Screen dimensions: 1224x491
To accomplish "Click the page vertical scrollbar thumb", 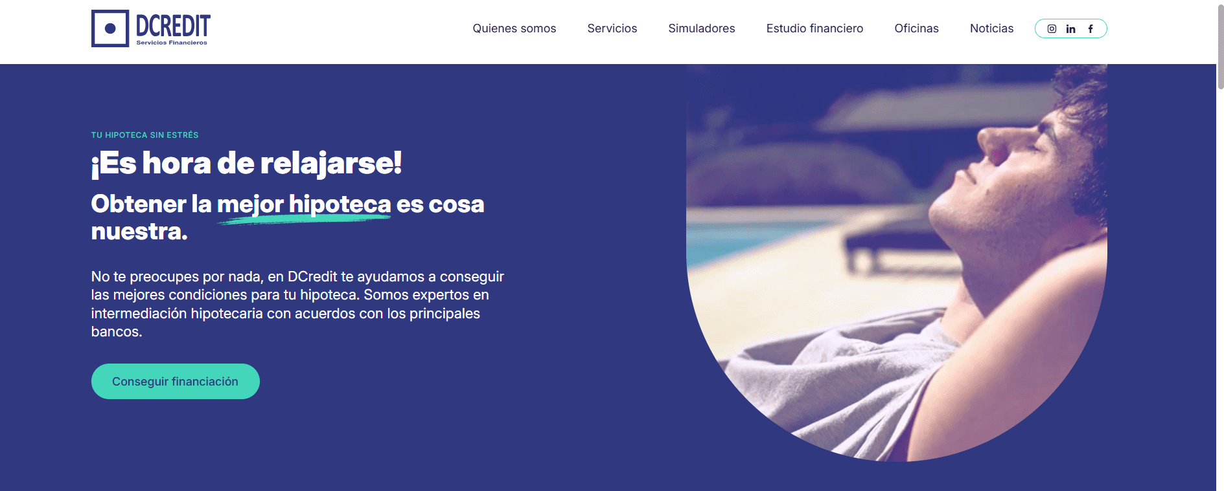I will tap(1220, 45).
